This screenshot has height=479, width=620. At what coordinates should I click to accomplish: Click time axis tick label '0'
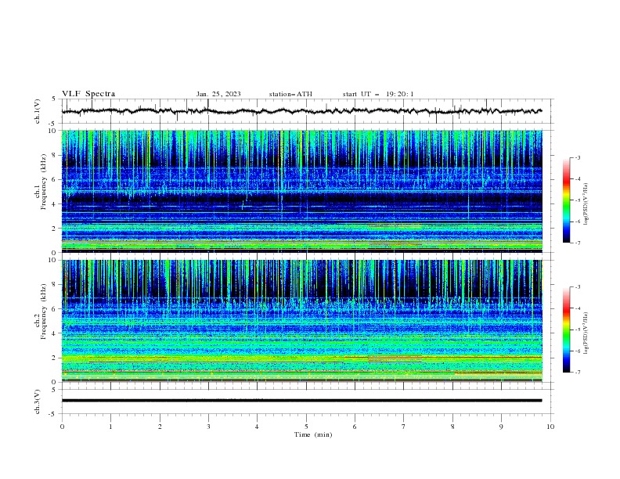pos(62,427)
